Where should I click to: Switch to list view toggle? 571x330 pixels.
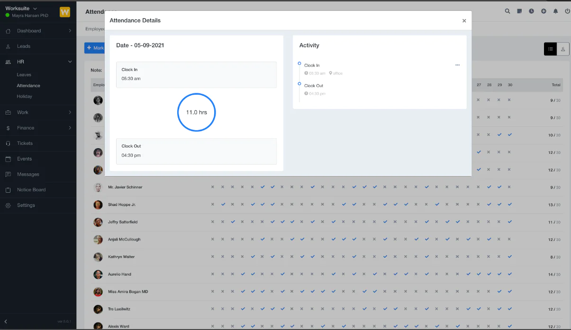pyautogui.click(x=550, y=49)
